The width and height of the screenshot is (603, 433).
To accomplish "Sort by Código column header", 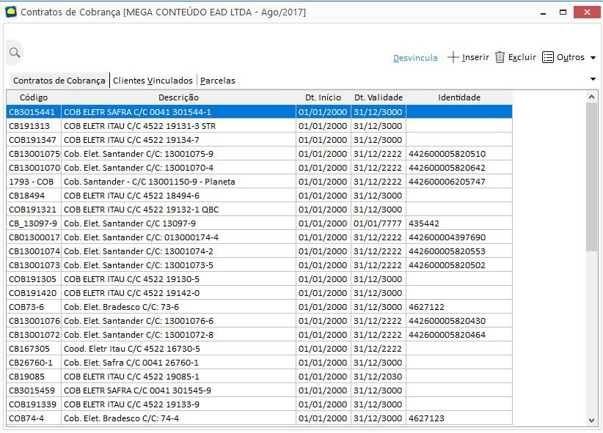I will tap(34, 97).
